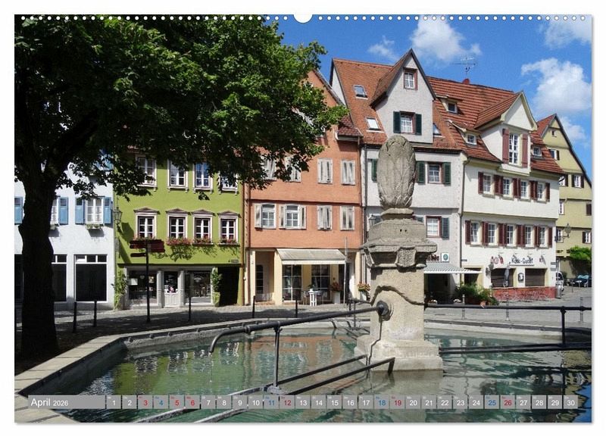The height and width of the screenshot is (437, 606).
Task: Pick the red date 6
Action: click(x=192, y=402)
